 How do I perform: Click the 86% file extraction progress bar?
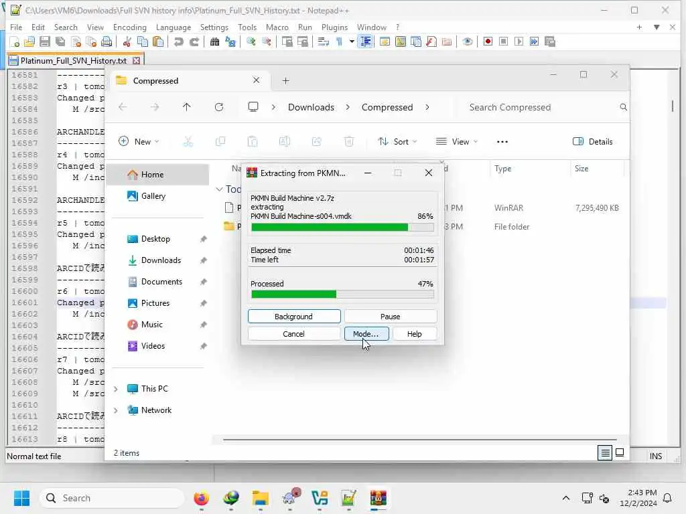point(342,228)
